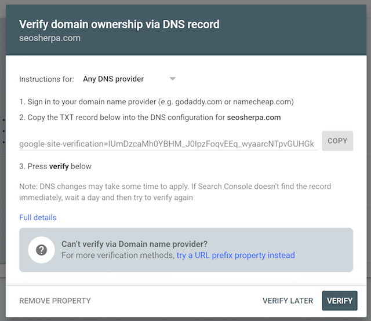Click "Can't verify via Domain name provider?" heading
Screen dimensions: 371x321
(x=134, y=244)
